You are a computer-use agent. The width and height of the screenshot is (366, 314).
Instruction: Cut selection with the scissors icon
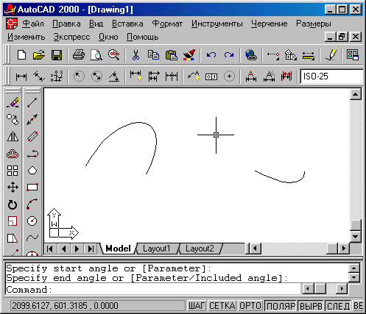pyautogui.click(x=136, y=55)
